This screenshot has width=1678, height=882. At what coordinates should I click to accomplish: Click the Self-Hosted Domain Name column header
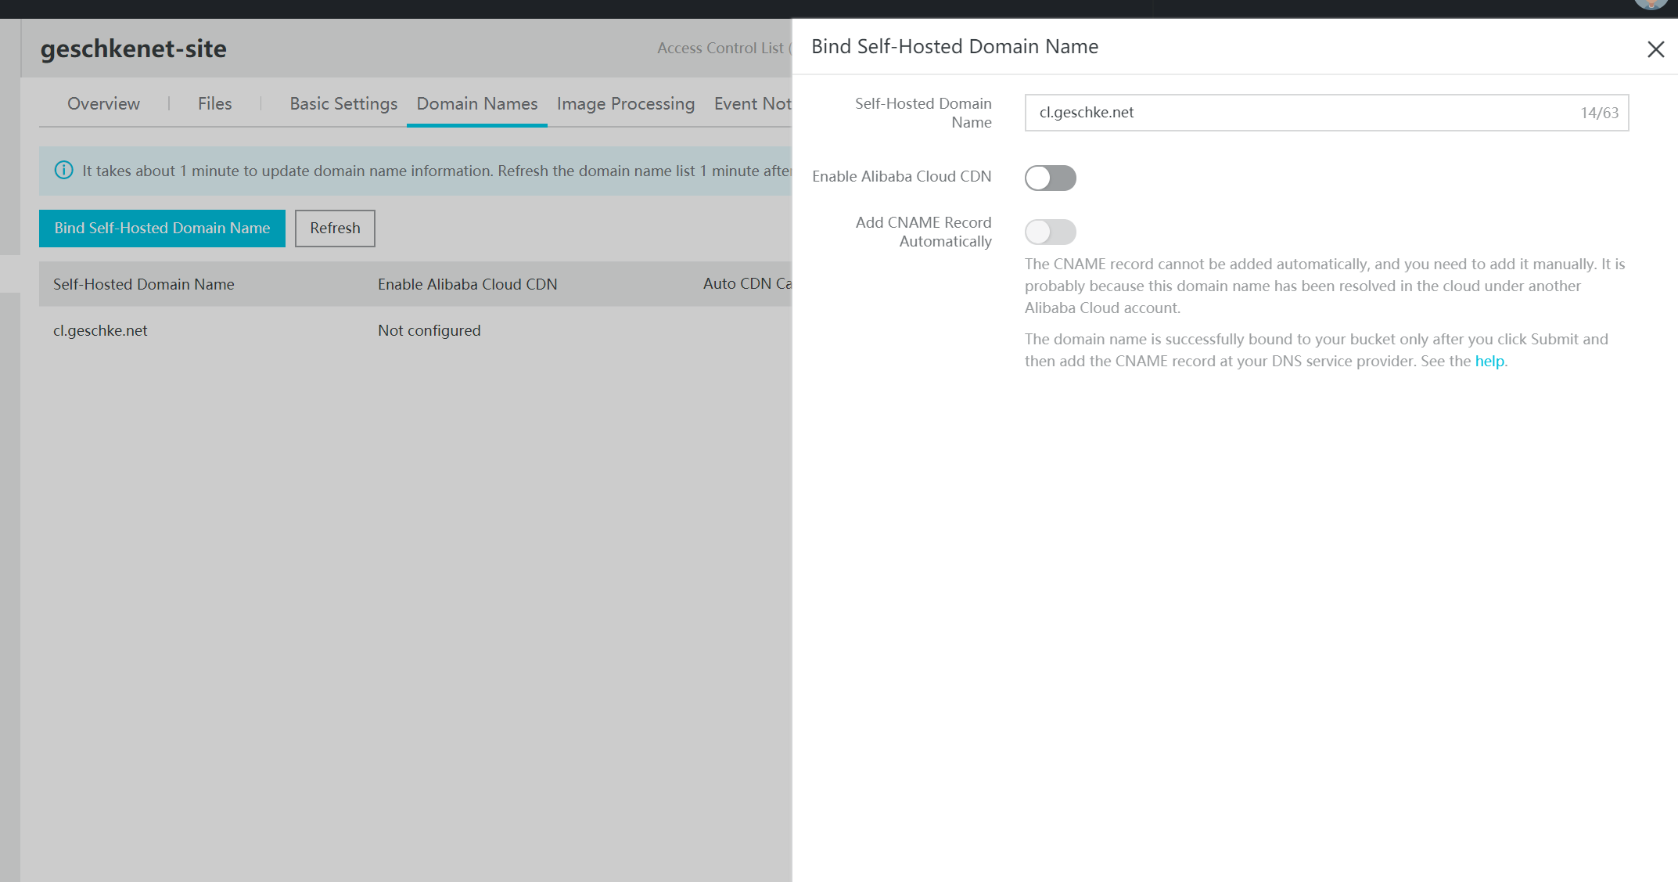pos(144,284)
